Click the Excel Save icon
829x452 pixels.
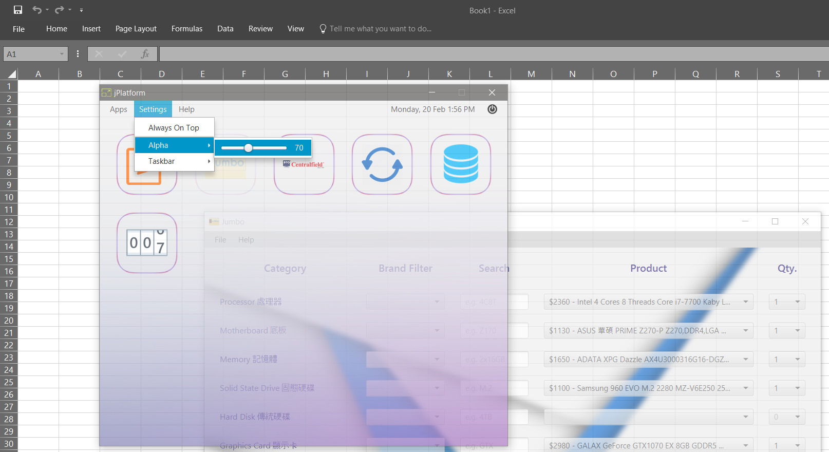click(18, 10)
